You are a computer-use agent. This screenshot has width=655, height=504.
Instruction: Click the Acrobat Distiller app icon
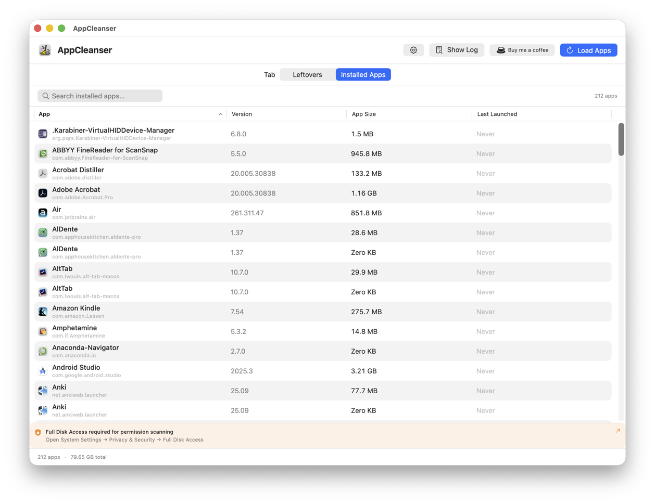click(43, 173)
